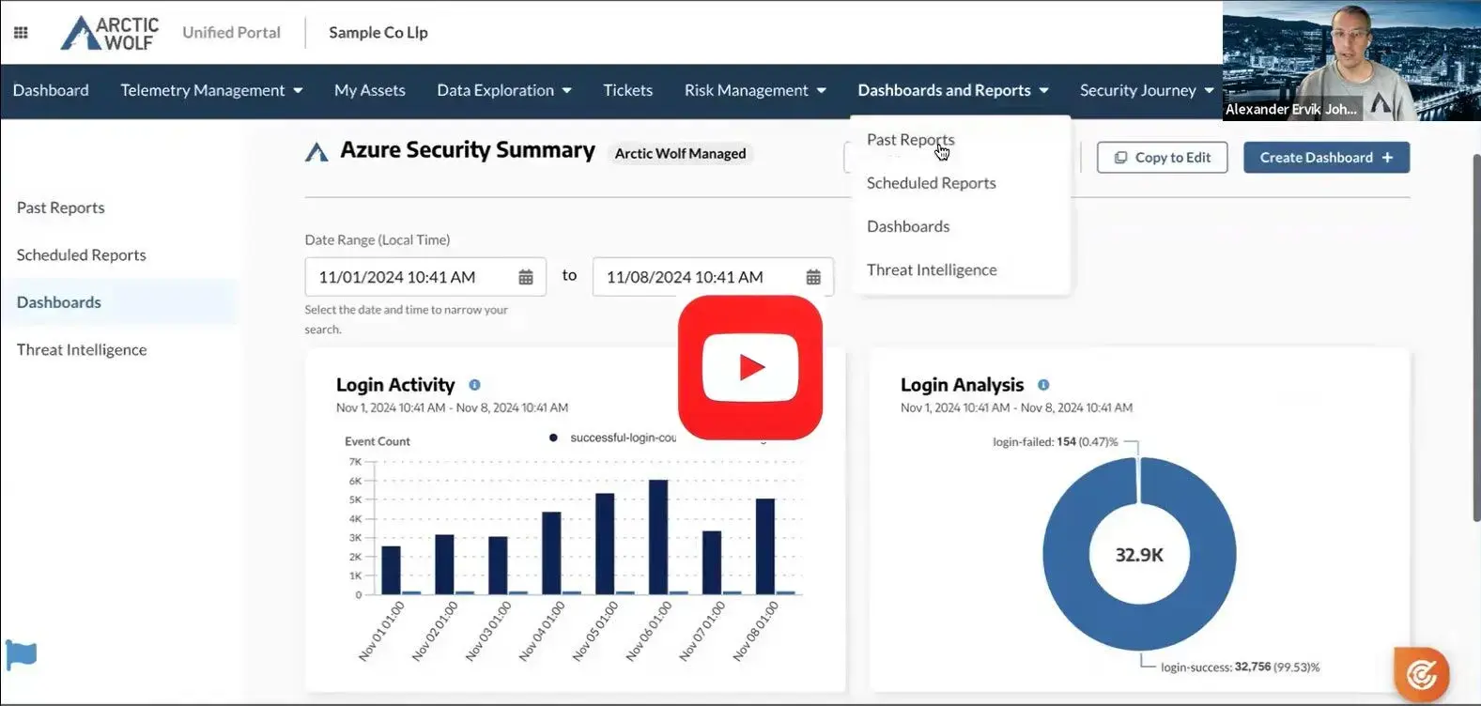The height and width of the screenshot is (706, 1481).
Task: Click the Nov 01 bar in Login Activity
Action: click(391, 570)
